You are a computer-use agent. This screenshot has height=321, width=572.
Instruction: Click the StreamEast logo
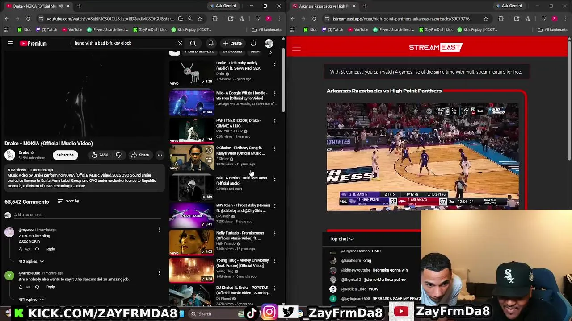435,47
